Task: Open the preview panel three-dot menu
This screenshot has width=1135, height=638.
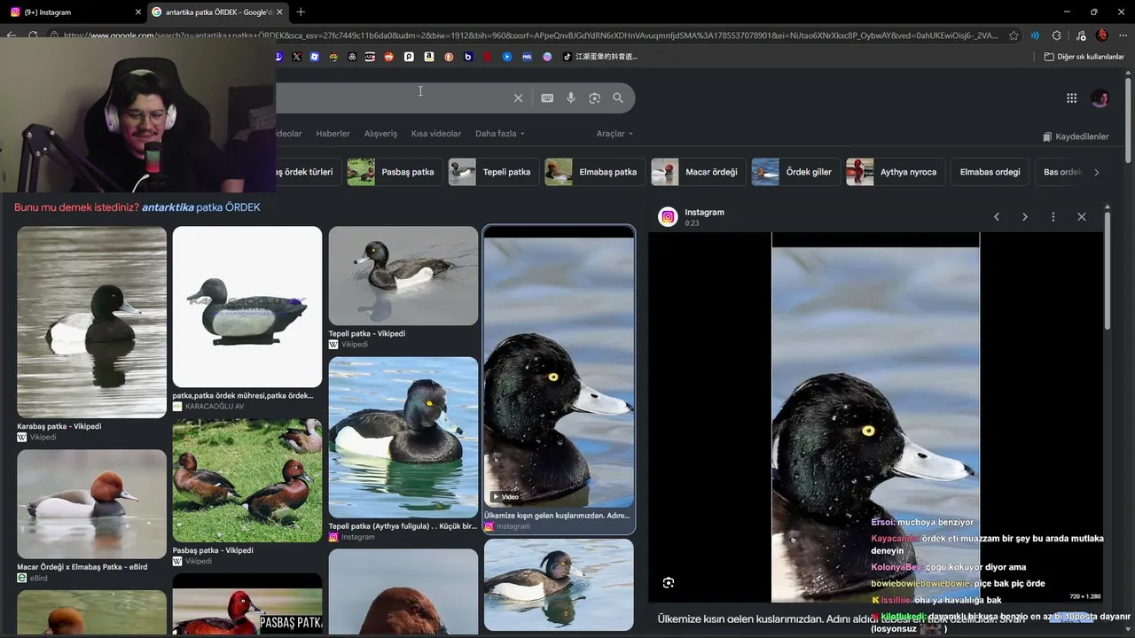Action: 1053,217
